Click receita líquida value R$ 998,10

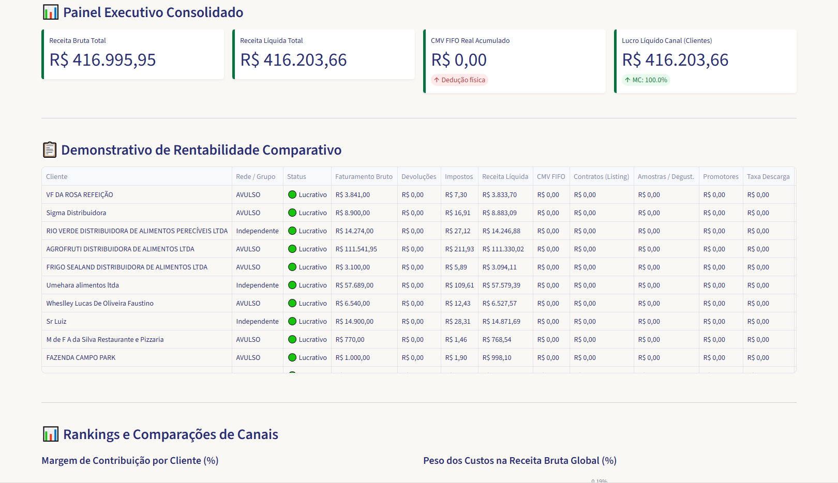(x=497, y=357)
